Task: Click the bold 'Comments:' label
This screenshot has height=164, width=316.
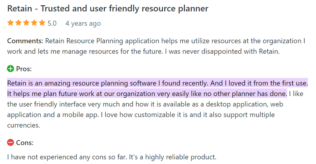Action: pos(25,41)
